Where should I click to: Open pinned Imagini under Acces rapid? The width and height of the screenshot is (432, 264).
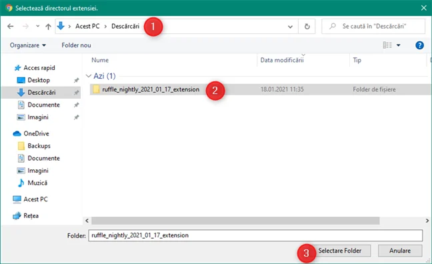pyautogui.click(x=38, y=117)
